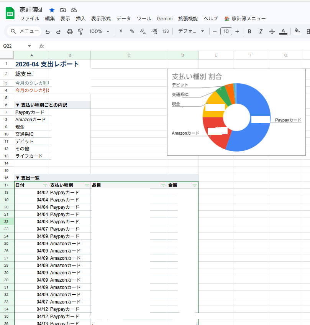Open the 表示 menu

coord(65,19)
